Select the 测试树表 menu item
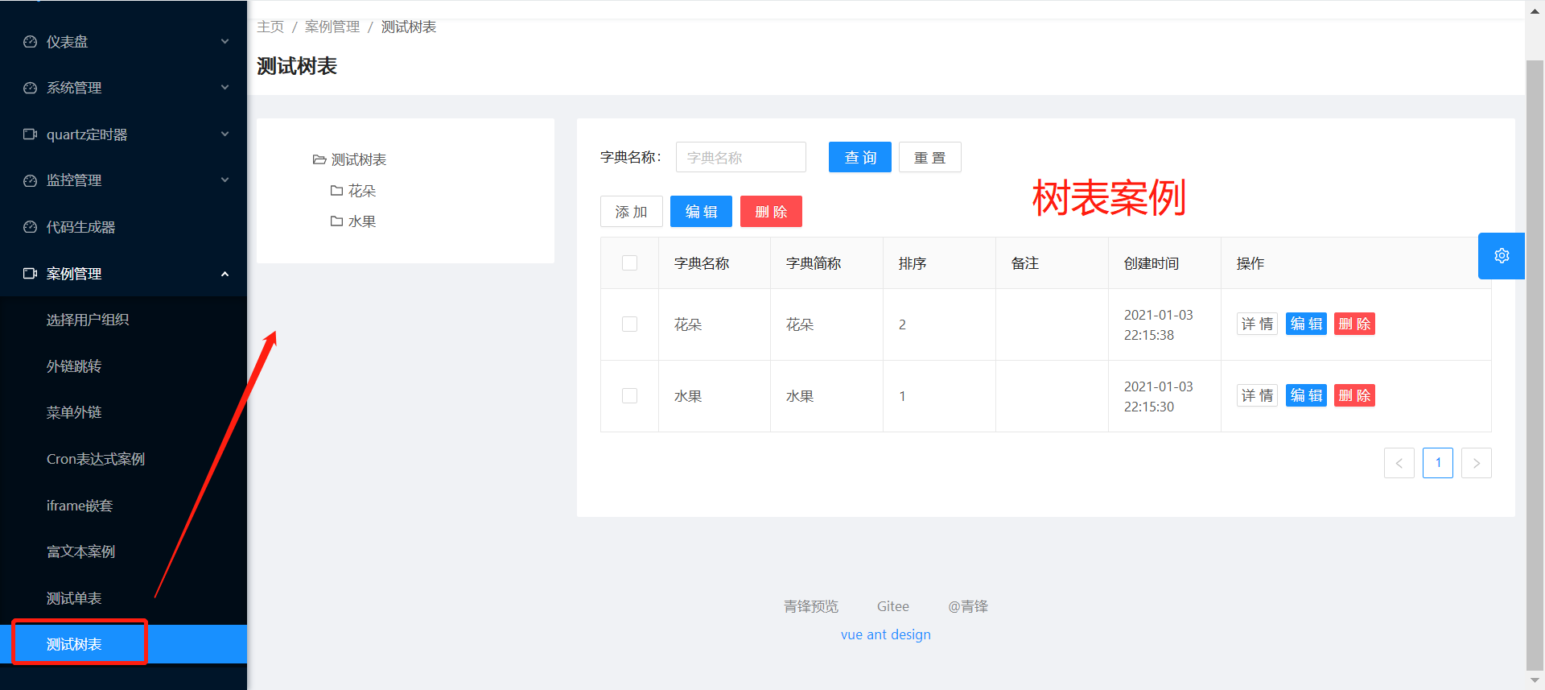 123,644
